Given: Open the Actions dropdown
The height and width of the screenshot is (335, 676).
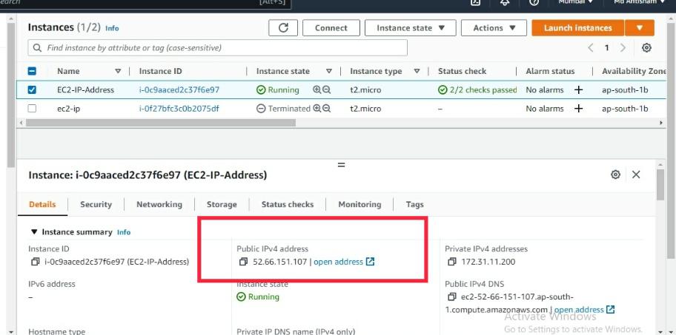Looking at the screenshot, I should pyautogui.click(x=494, y=28).
